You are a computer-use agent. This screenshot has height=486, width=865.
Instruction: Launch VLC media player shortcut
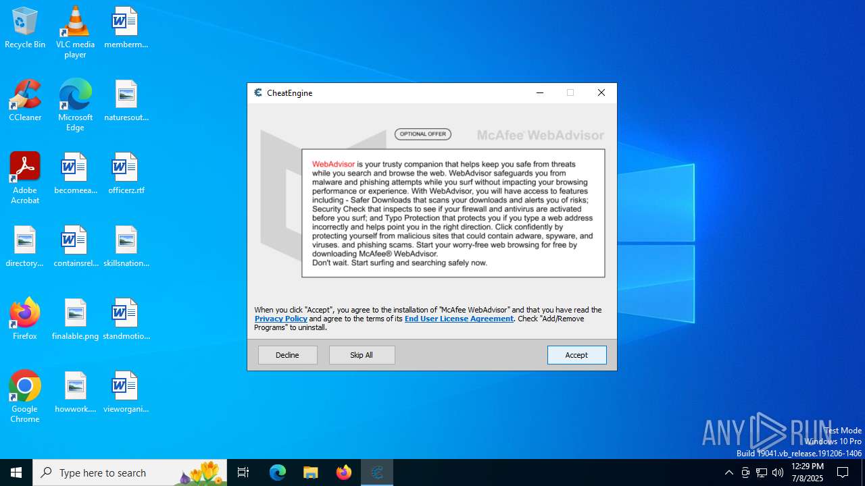[75, 32]
